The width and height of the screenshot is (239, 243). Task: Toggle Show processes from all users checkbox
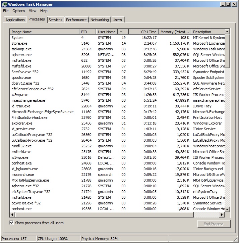11,223
